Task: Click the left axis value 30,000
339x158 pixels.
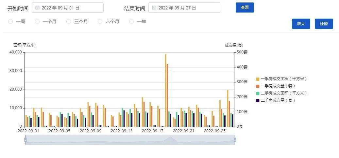Action: pos(16,71)
